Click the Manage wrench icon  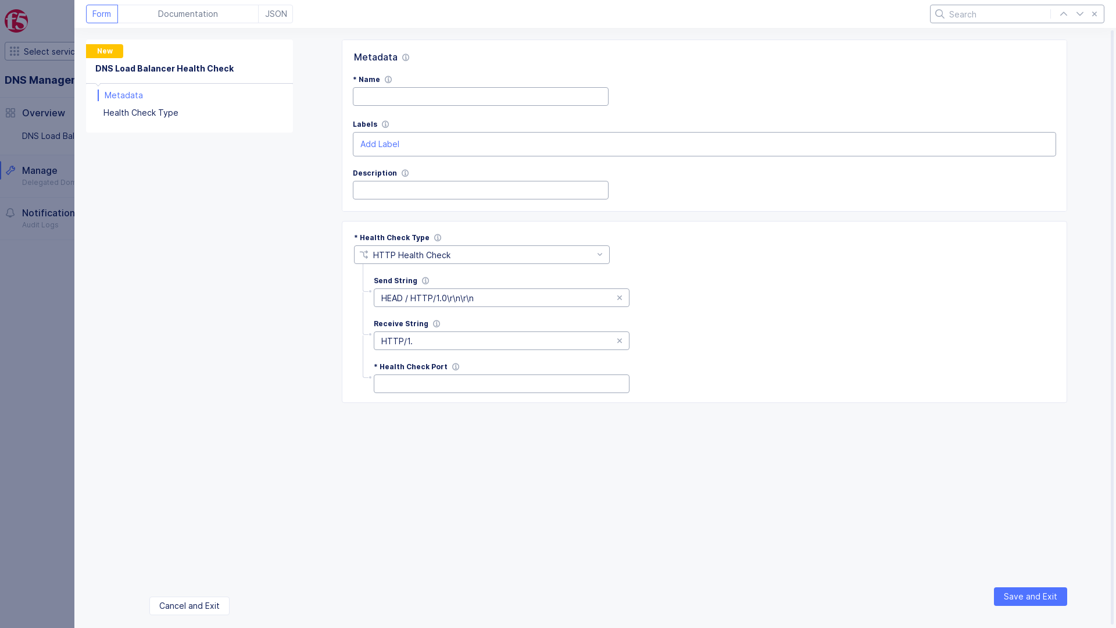coord(10,170)
